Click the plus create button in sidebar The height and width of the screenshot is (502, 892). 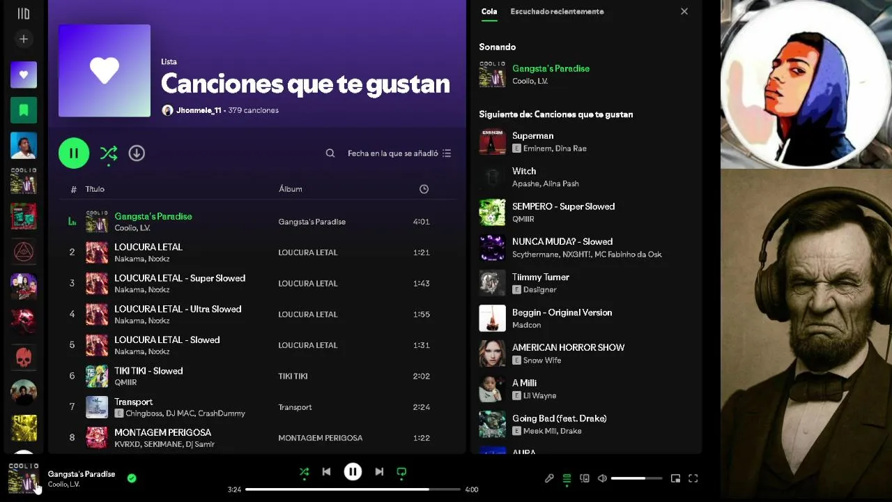tap(23, 39)
